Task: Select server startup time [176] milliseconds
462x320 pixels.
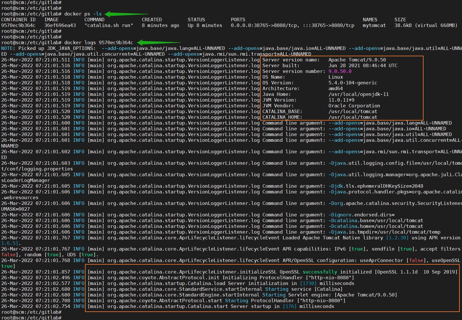Action: point(308,306)
